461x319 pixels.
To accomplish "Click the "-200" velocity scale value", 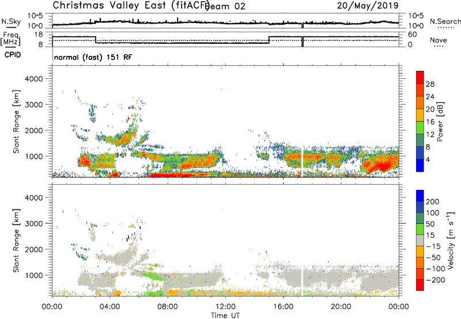I will [435, 280].
